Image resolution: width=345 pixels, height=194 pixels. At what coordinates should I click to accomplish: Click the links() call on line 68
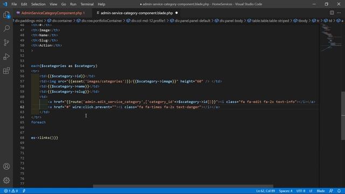tap(47, 138)
